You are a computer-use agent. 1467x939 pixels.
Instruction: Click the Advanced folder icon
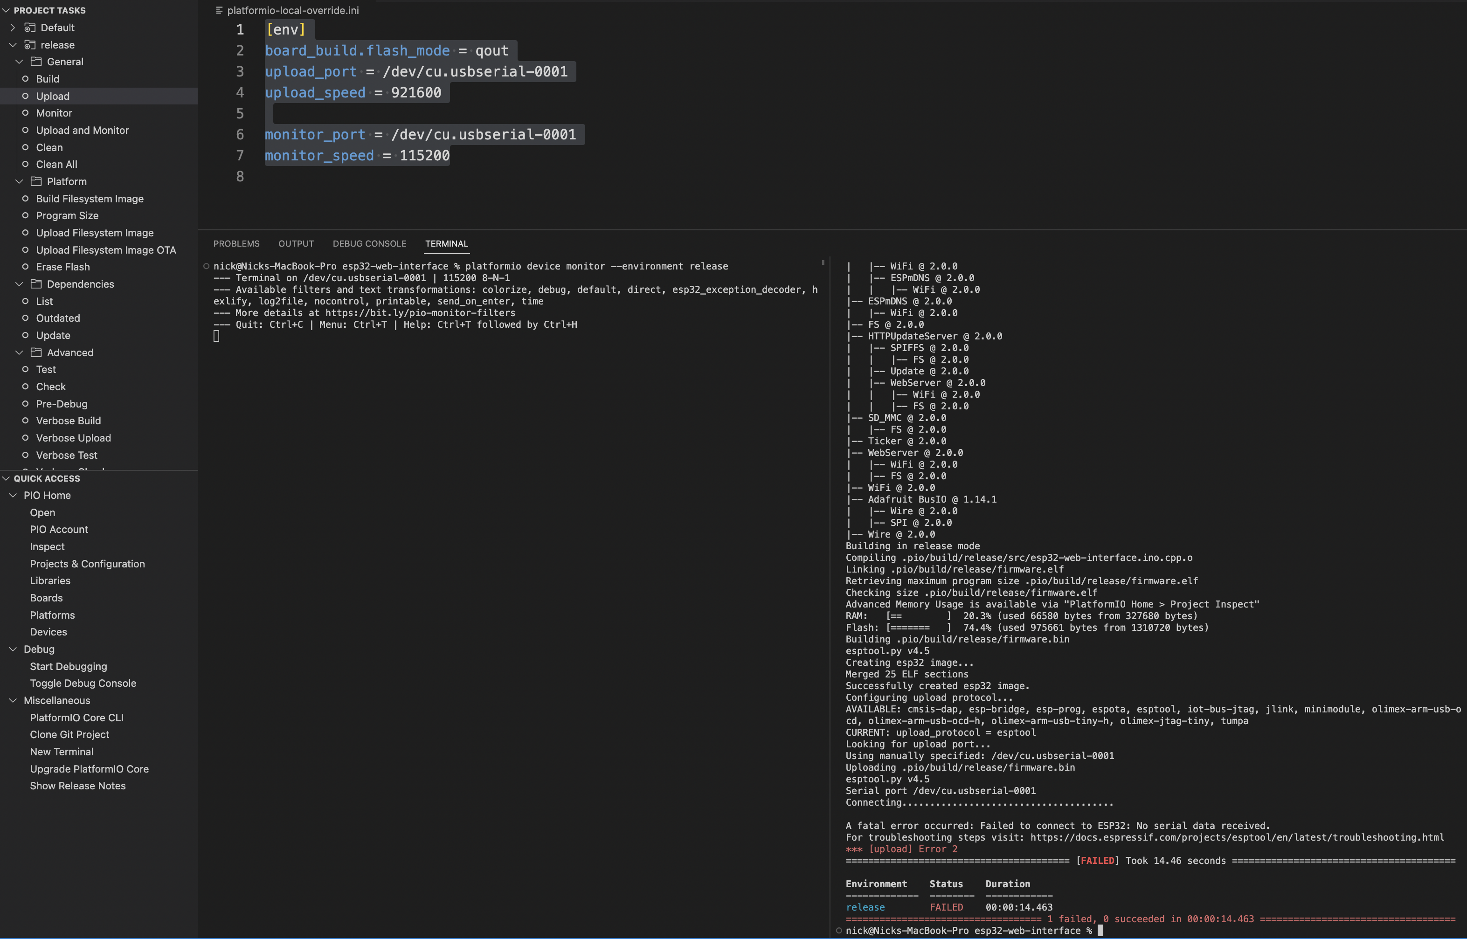36,352
